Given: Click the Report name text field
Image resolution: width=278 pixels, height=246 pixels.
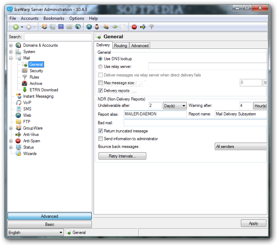Looking at the screenshot, I should tap(241, 114).
